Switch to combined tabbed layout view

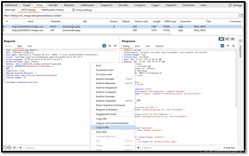pos(232,39)
